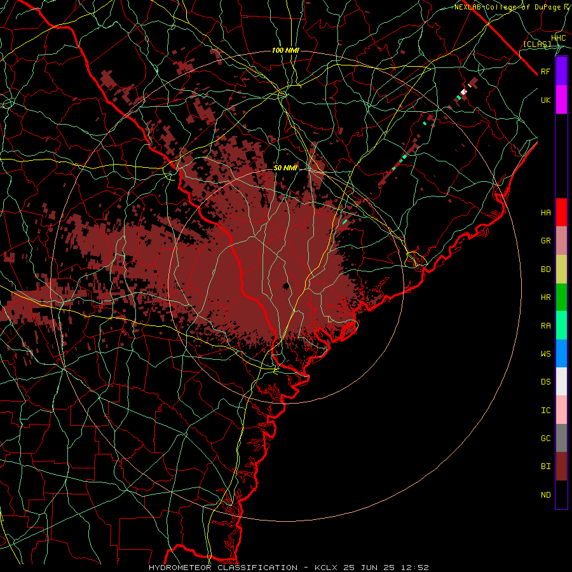Click the small black hole at radar center
572x572 pixels.
click(x=285, y=285)
